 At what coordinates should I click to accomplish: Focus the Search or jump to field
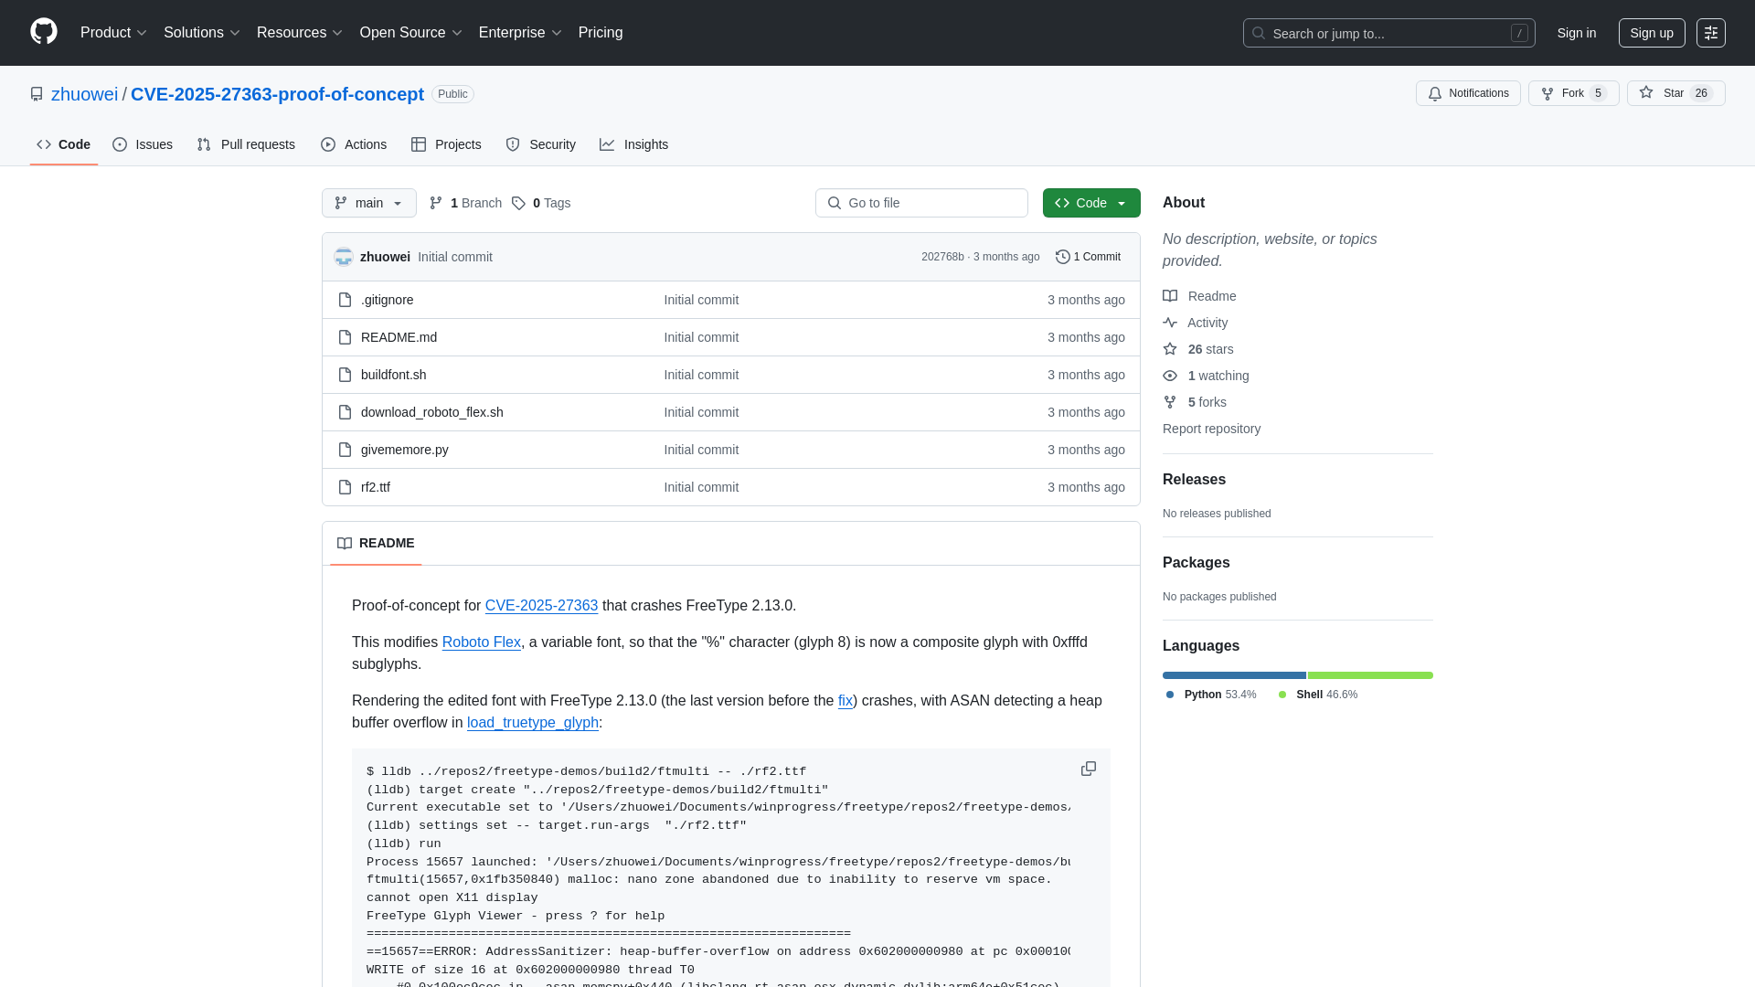(x=1388, y=33)
